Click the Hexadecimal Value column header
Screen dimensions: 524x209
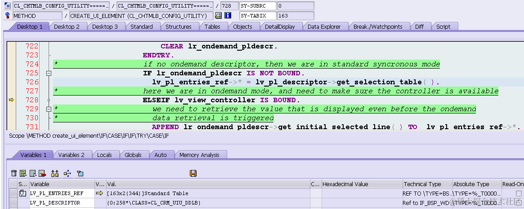pos(362,184)
